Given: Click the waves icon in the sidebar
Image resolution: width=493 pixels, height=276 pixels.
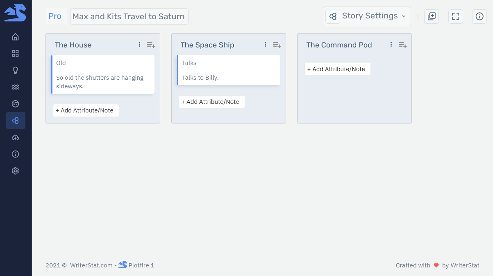Looking at the screenshot, I should coord(16,87).
